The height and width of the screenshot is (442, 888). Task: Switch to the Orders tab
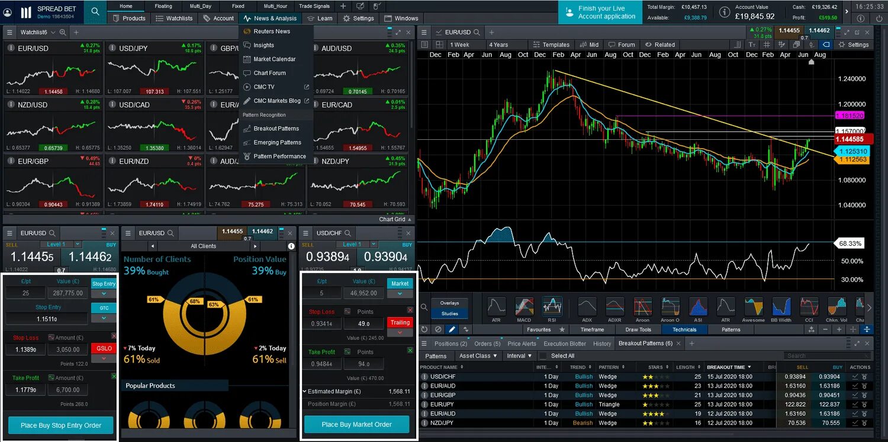(487, 343)
